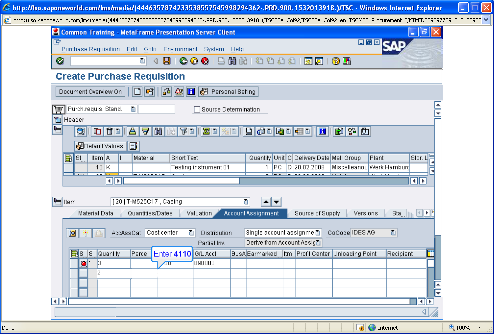The width and height of the screenshot is (494, 334).
Task: Click the red Cancel icon in toolbar
Action: (x=205, y=61)
